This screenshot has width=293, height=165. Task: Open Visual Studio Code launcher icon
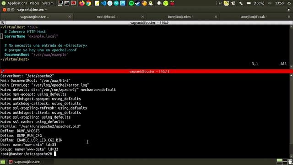click(103, 3)
